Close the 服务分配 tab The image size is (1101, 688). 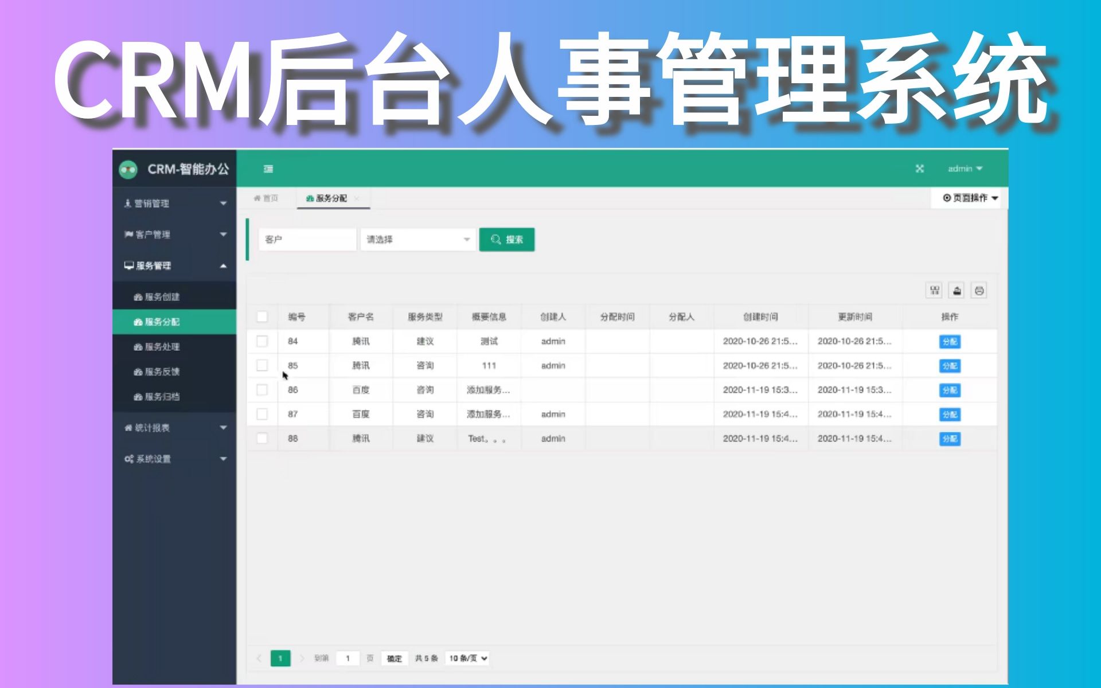357,198
